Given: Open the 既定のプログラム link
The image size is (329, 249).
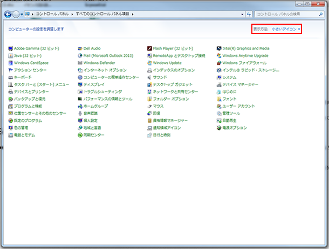Looking at the screenshot, I should click(28, 120).
